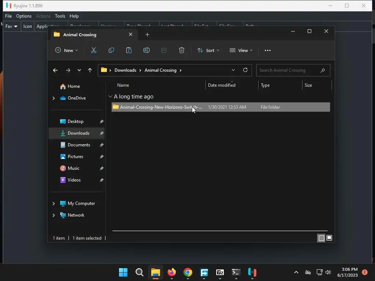Go up one folder level arrow
The image size is (375, 281).
click(90, 70)
